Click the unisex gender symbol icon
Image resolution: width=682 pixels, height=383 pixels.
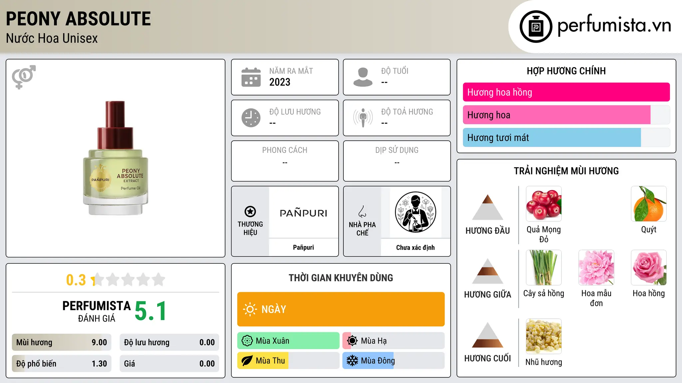pyautogui.click(x=24, y=77)
